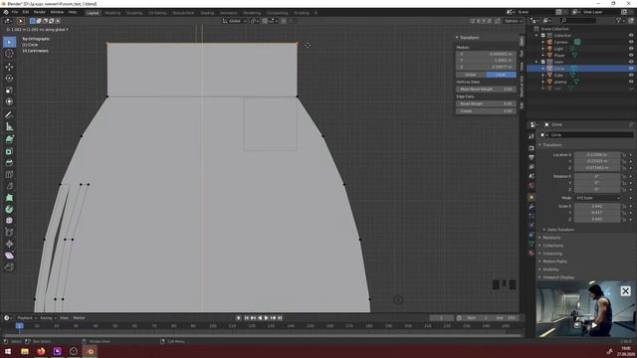
Task: Open the Options dropdown in viewport header
Action: [514, 21]
